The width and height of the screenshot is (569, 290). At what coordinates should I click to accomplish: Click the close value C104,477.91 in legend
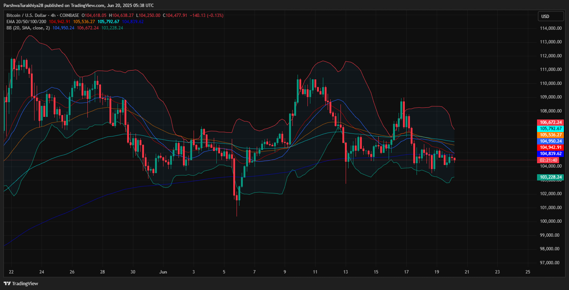(x=177, y=15)
